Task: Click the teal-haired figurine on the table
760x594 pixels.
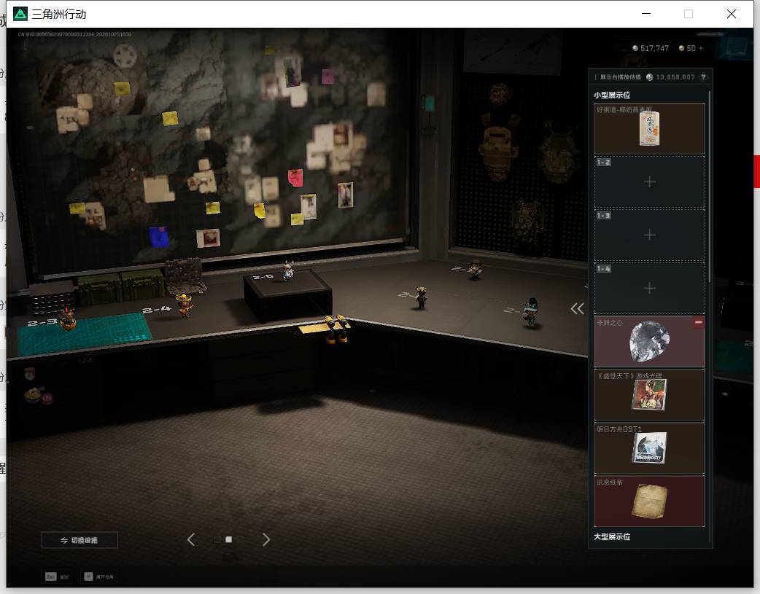Action: click(531, 312)
